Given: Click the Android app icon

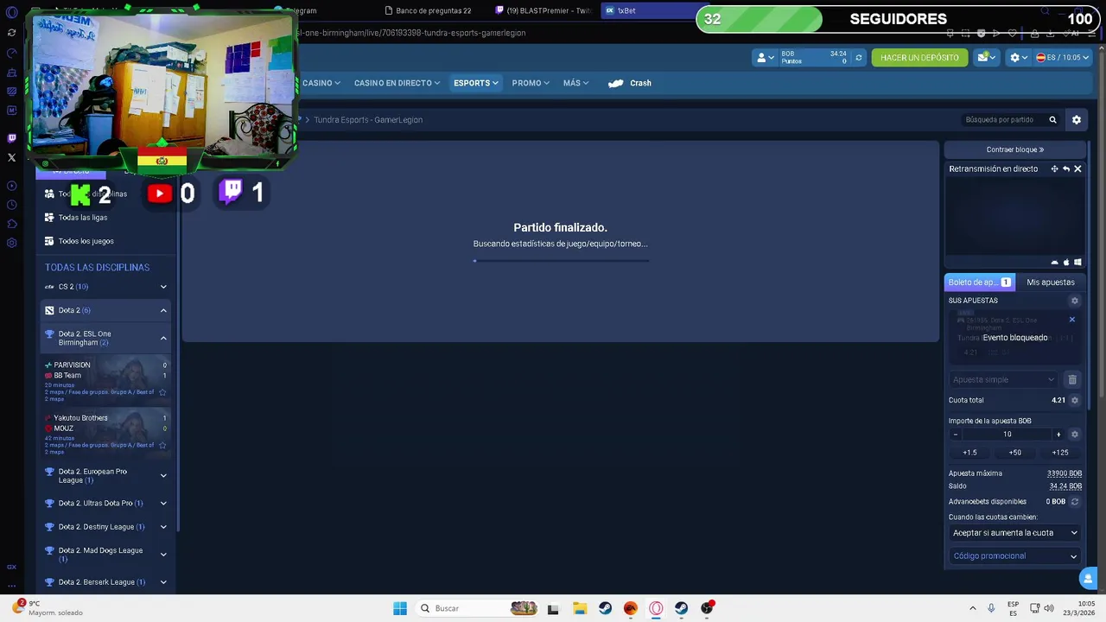Looking at the screenshot, I should (1054, 263).
